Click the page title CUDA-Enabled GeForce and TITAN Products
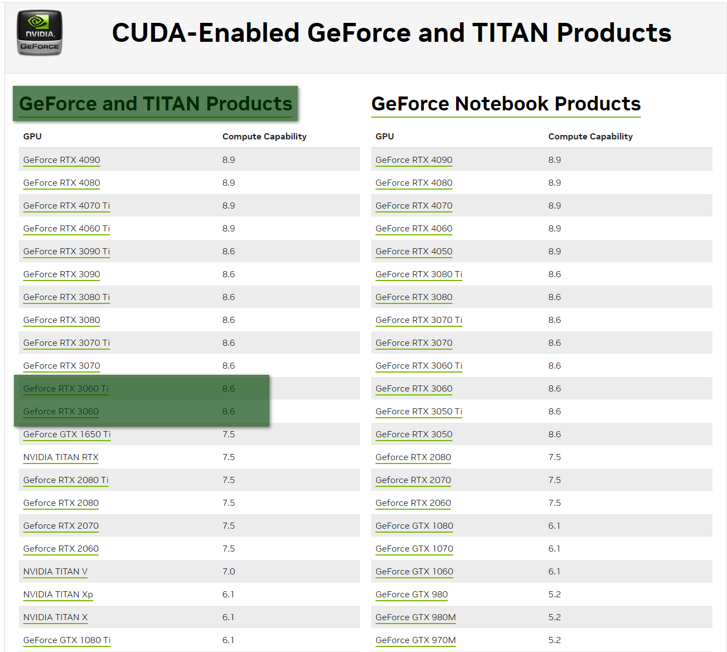 (391, 33)
